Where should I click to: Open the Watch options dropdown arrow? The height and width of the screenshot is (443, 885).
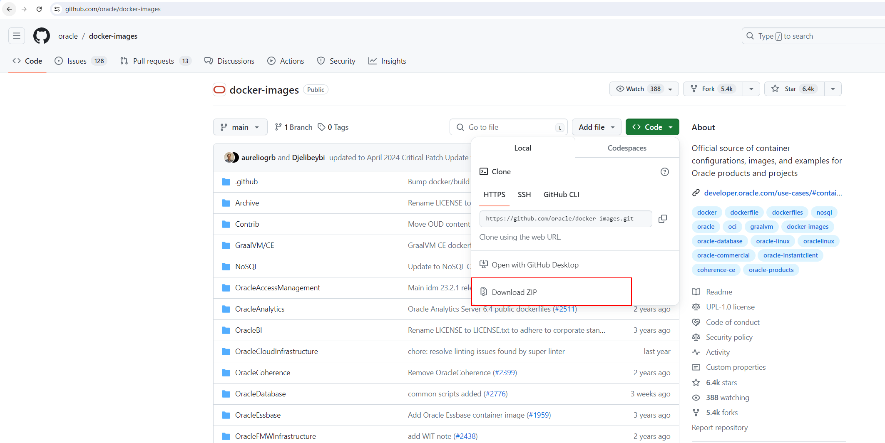pos(671,89)
